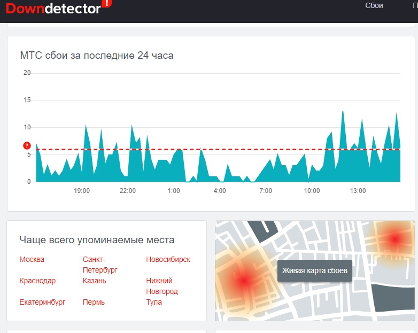
Task: Open the Сбои menu item
Action: (x=374, y=5)
